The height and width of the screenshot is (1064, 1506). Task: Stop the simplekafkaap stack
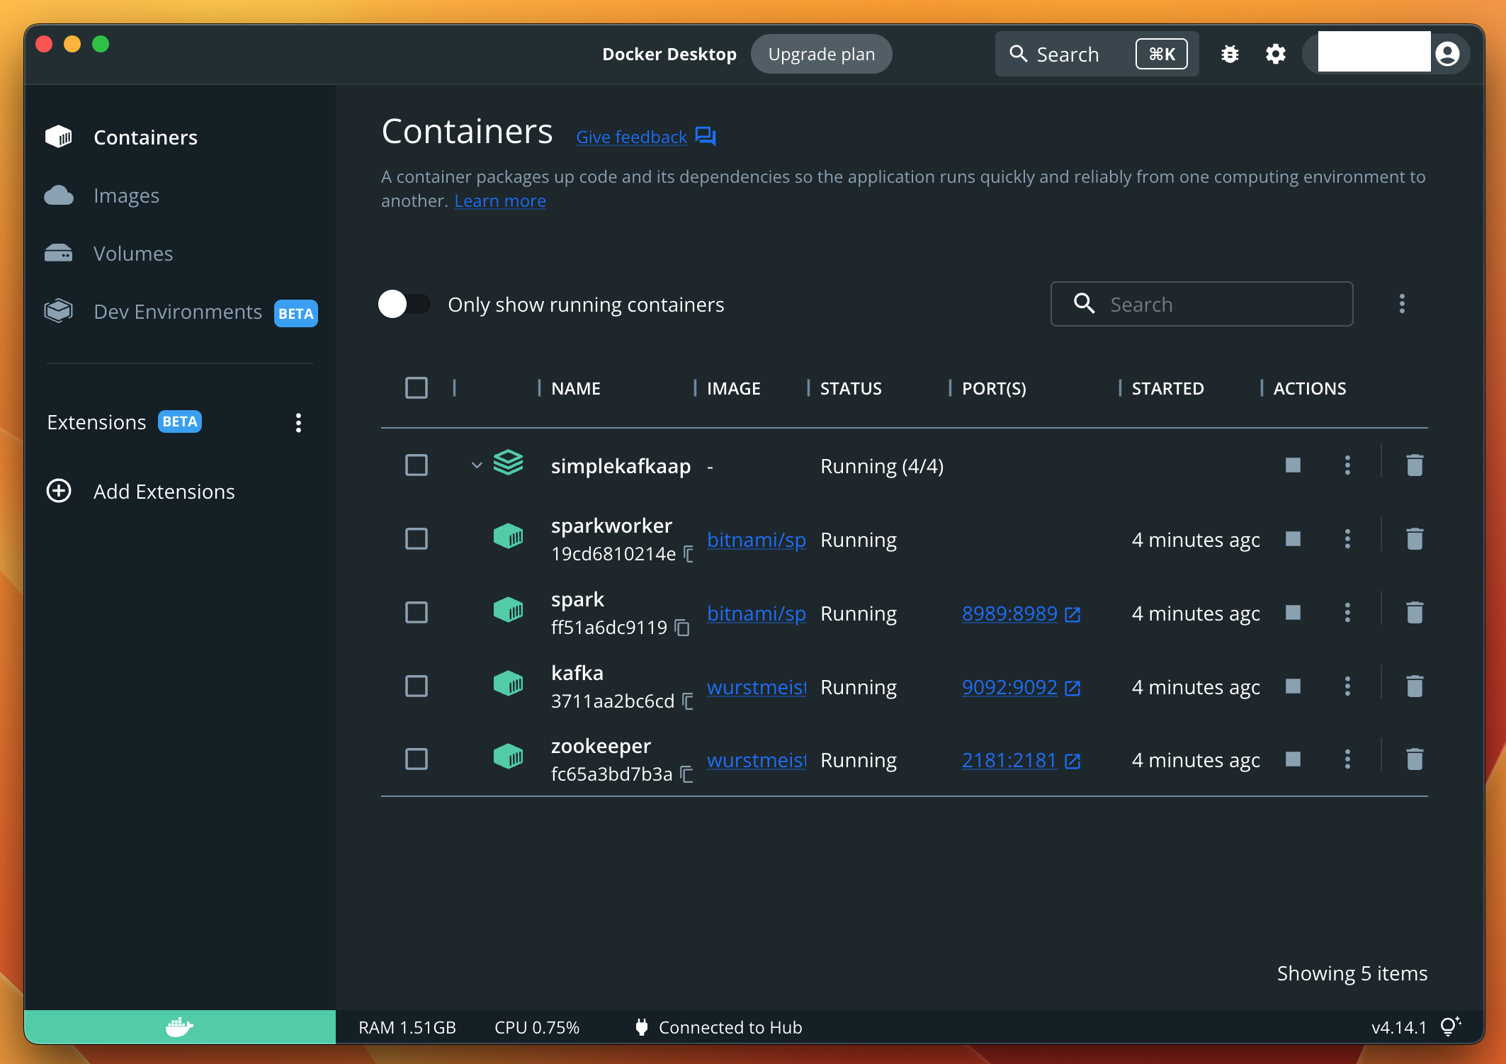click(x=1293, y=465)
